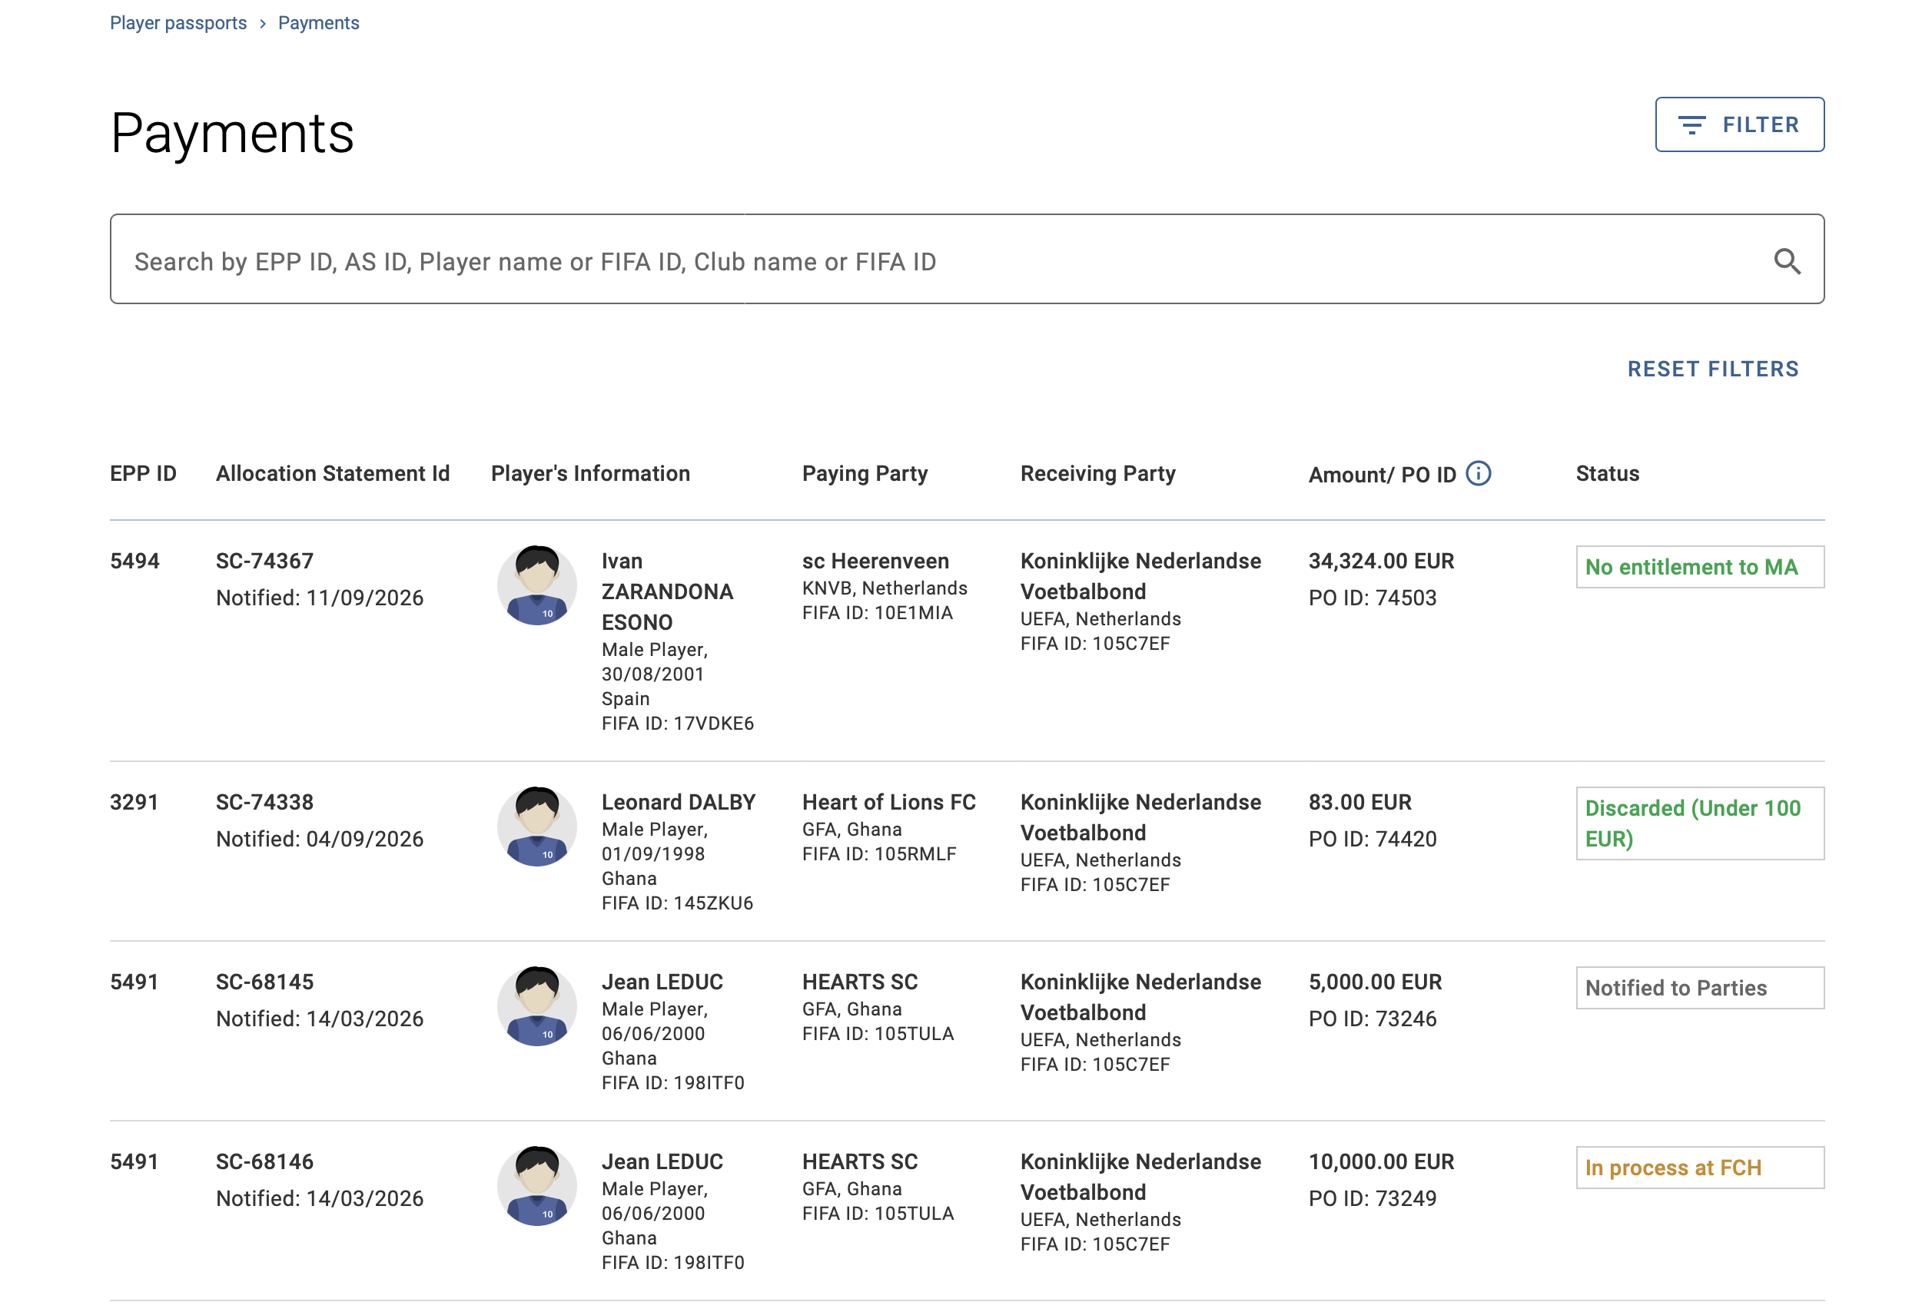Screen dimensions: 1932x1312
Task: Click allocation statement SC-68145
Action: coord(264,982)
